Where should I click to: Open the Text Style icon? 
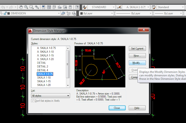point(85,7)
